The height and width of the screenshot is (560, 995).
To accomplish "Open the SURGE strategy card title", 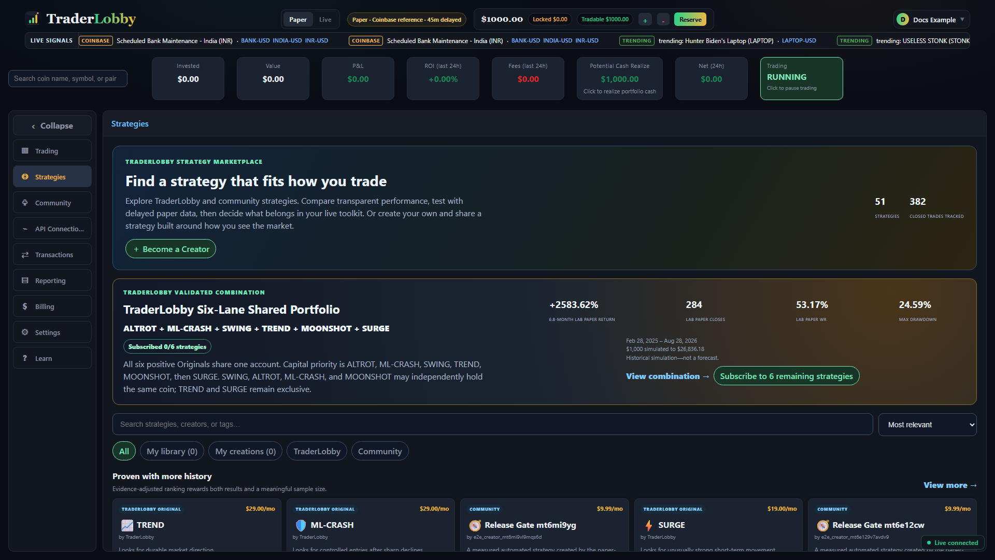I will [x=672, y=525].
